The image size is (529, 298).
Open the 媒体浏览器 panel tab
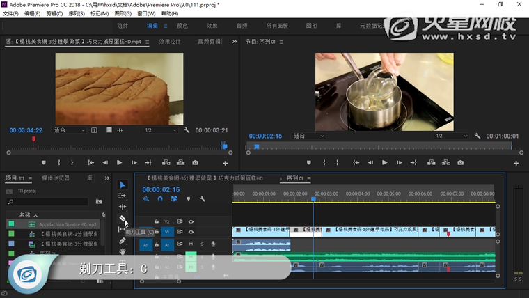pyautogui.click(x=56, y=178)
